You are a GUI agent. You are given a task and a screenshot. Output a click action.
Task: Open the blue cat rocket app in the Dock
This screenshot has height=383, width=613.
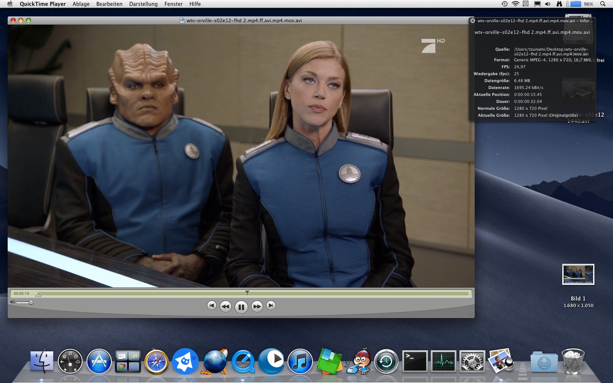point(185,361)
